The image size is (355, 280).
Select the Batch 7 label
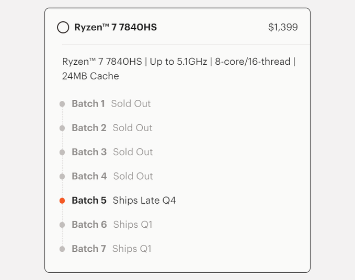(88, 249)
